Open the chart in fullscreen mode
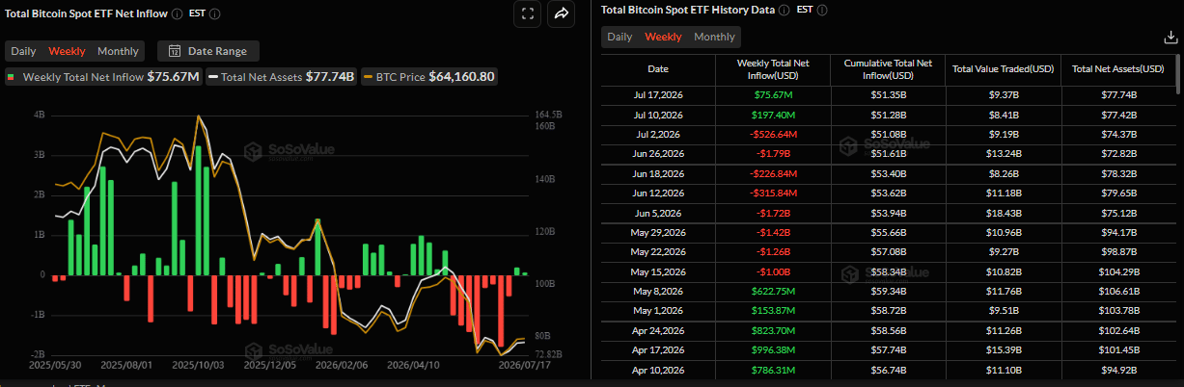The width and height of the screenshot is (1184, 387). tap(527, 13)
